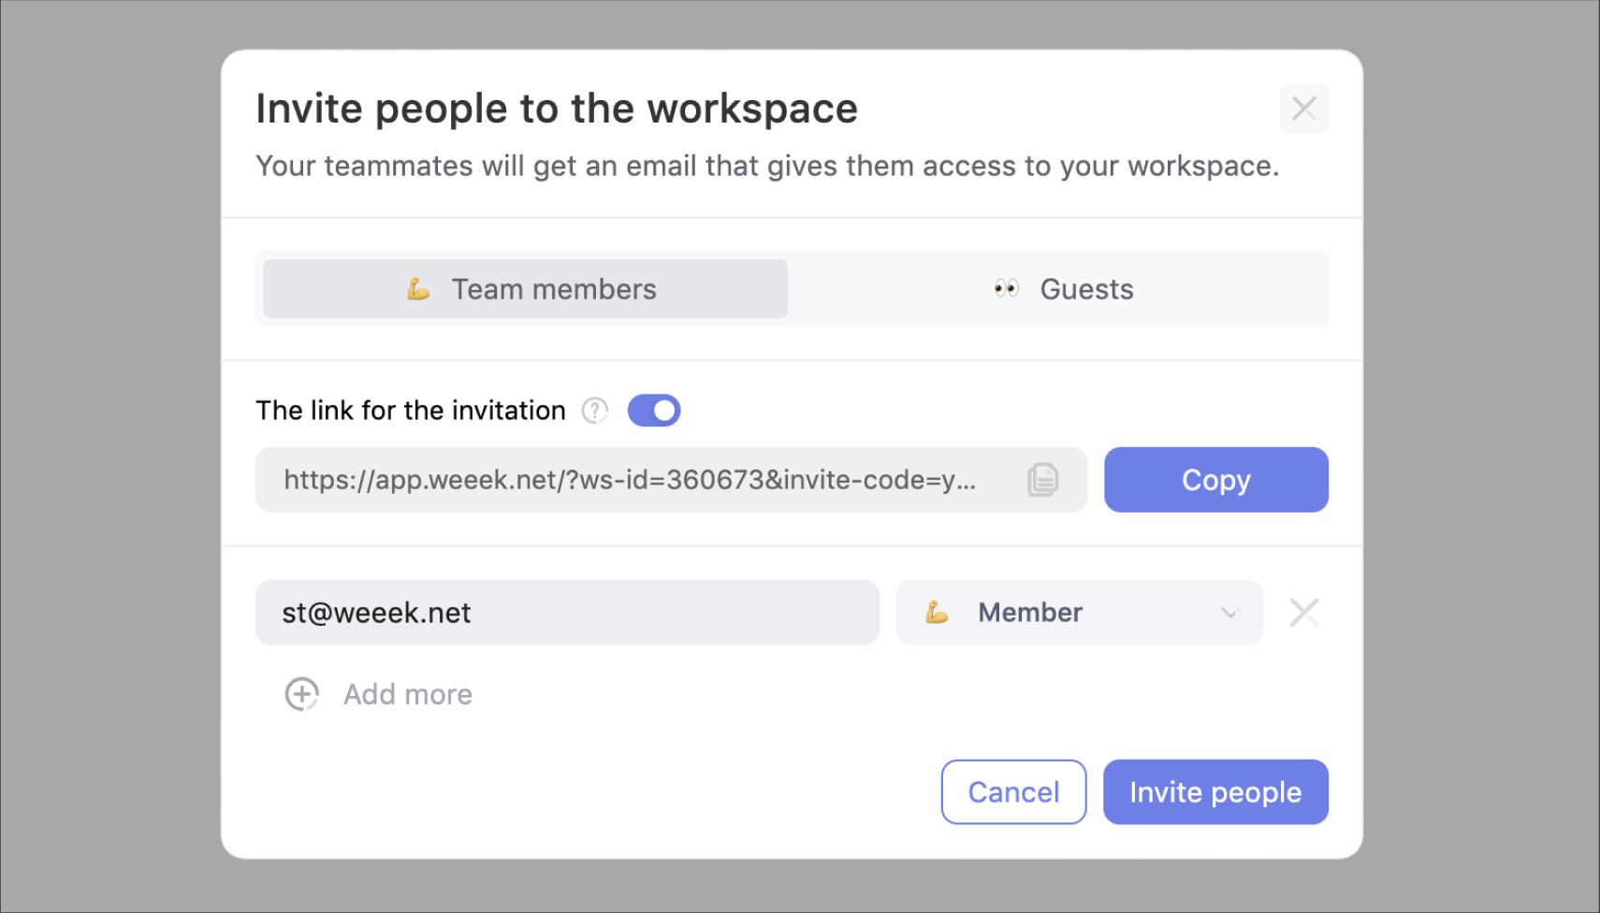Click the circled plus icon
1600x913 pixels.
[x=301, y=694]
